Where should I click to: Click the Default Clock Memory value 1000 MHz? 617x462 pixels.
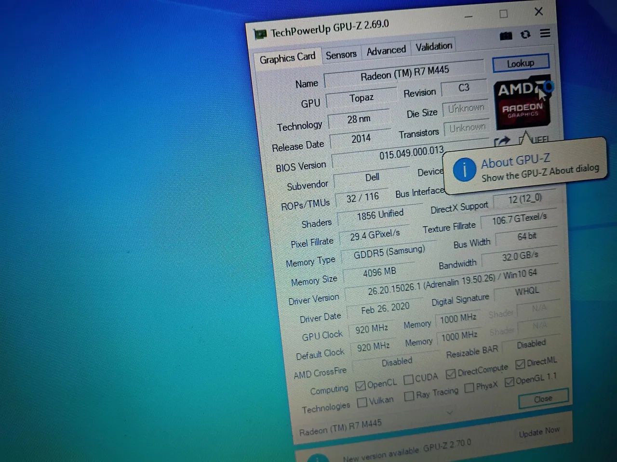pos(459,336)
